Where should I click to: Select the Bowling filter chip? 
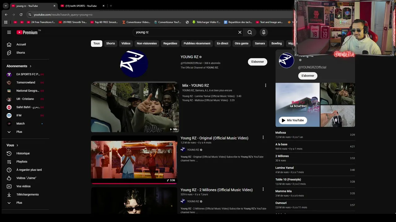(277, 43)
